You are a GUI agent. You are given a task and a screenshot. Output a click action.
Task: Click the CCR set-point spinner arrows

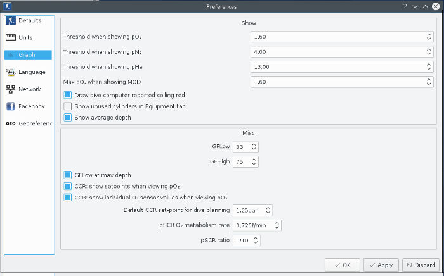(268, 210)
